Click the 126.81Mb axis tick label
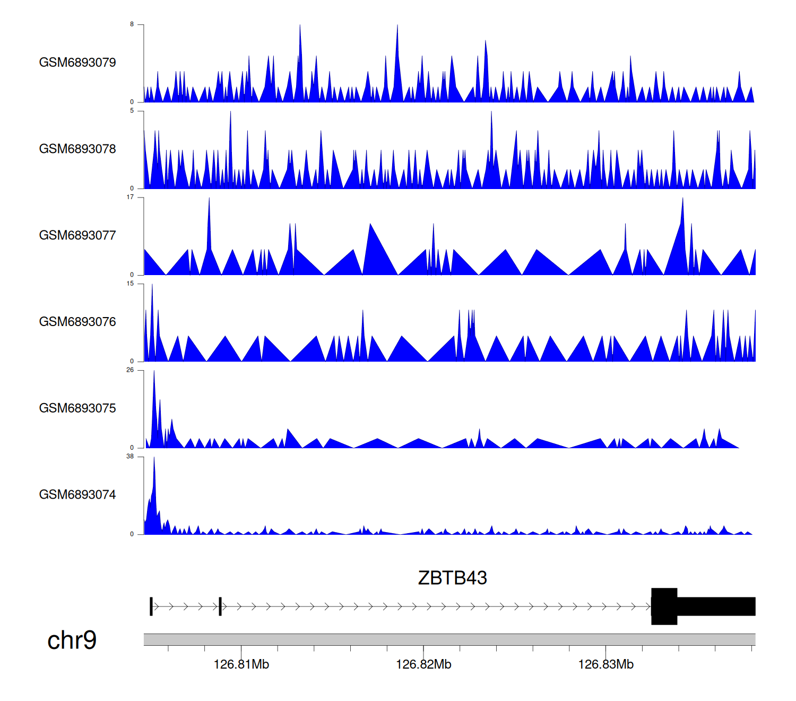This screenshot has width=796, height=701. tap(241, 665)
